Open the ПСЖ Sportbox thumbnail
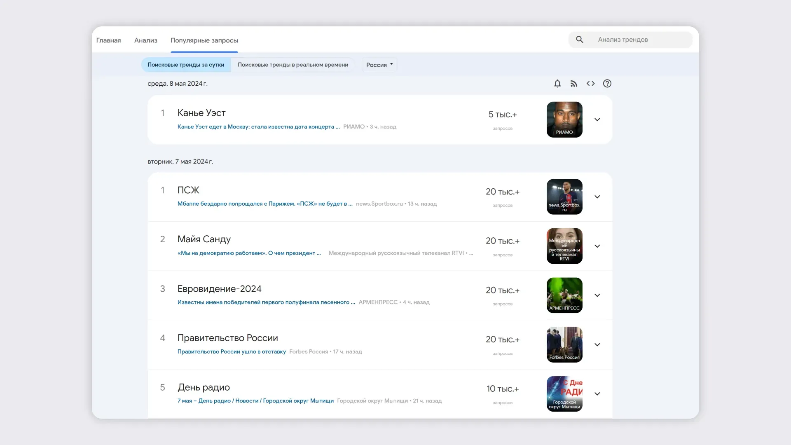 coord(564,197)
